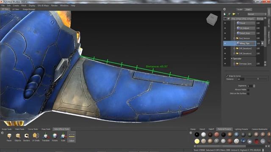Activate the Scale tool
Screen dimensions: 271x152
[x=63, y=137]
